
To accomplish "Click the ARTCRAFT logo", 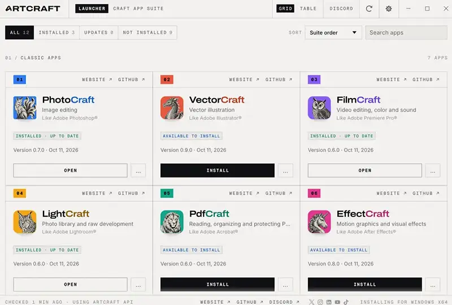I will 33,8.
